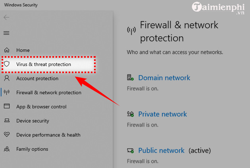
Task: Open the Domain network link
Action: coord(164,78)
